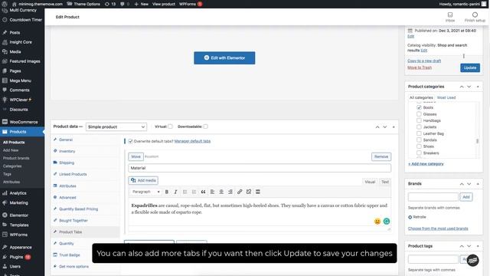Viewport: 490px width, 276px height.
Task: Open the chat support bubble
Action: click(x=473, y=261)
